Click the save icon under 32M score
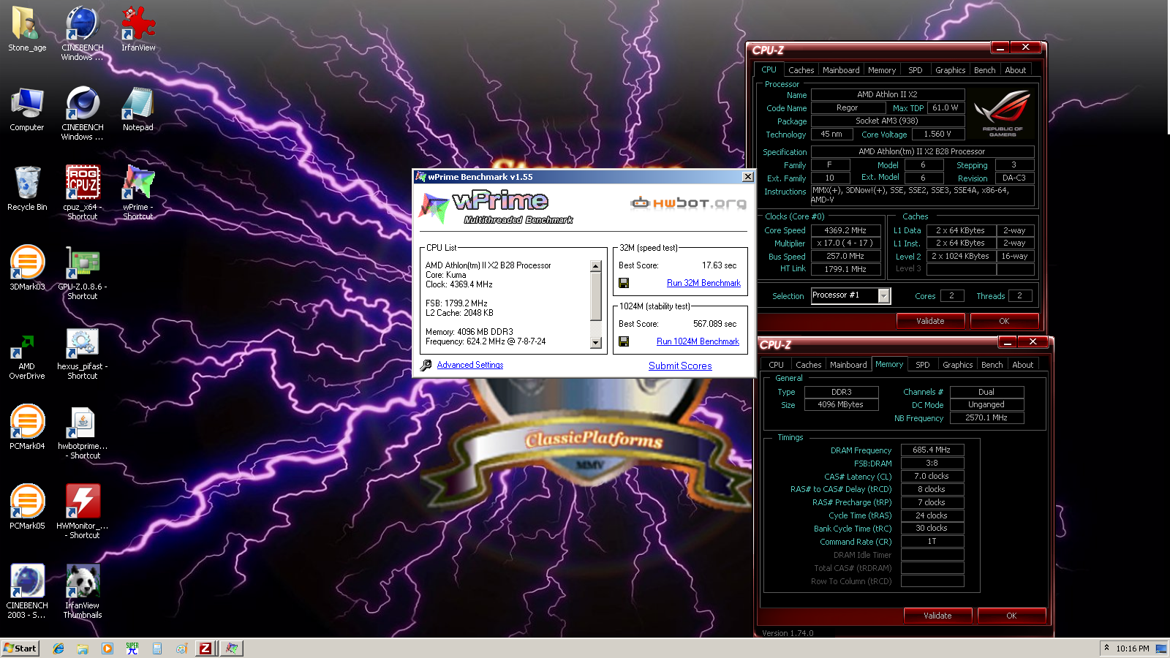This screenshot has height=658, width=1170. tap(624, 283)
